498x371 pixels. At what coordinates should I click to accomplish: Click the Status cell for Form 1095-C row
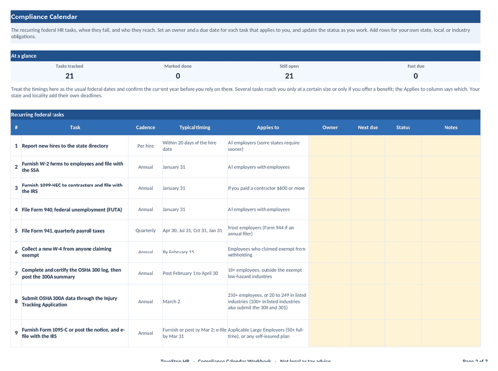pyautogui.click(x=403, y=333)
